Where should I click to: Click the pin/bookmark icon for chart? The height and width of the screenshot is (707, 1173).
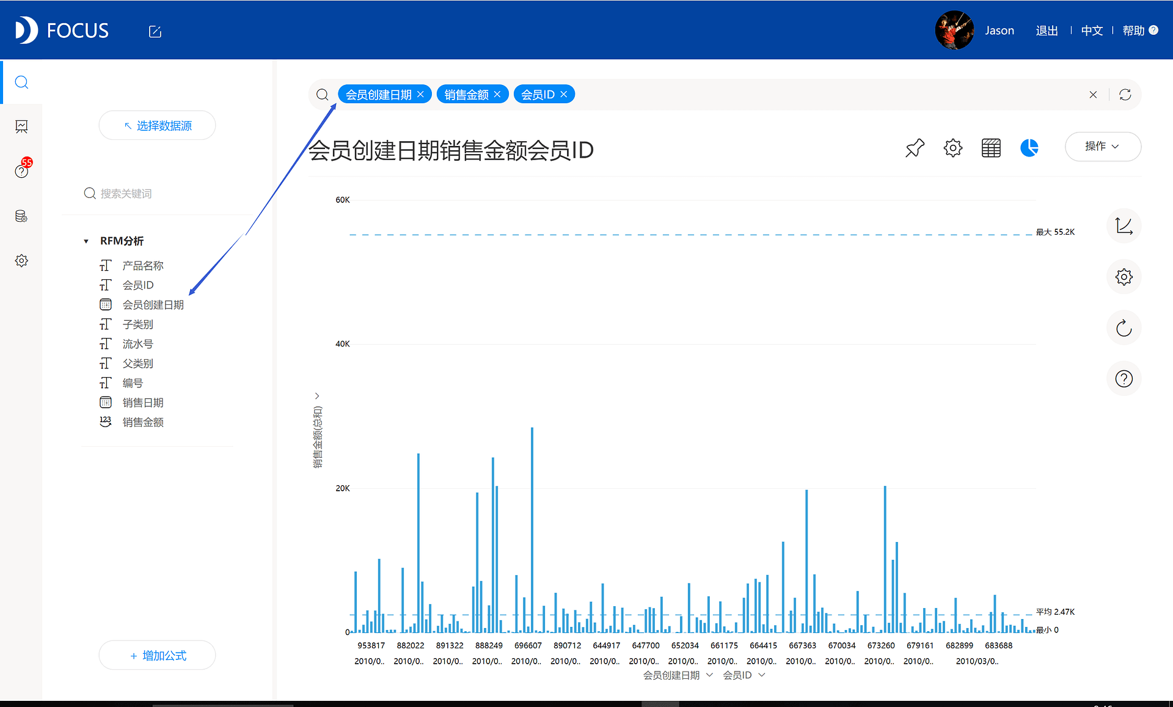click(x=916, y=148)
